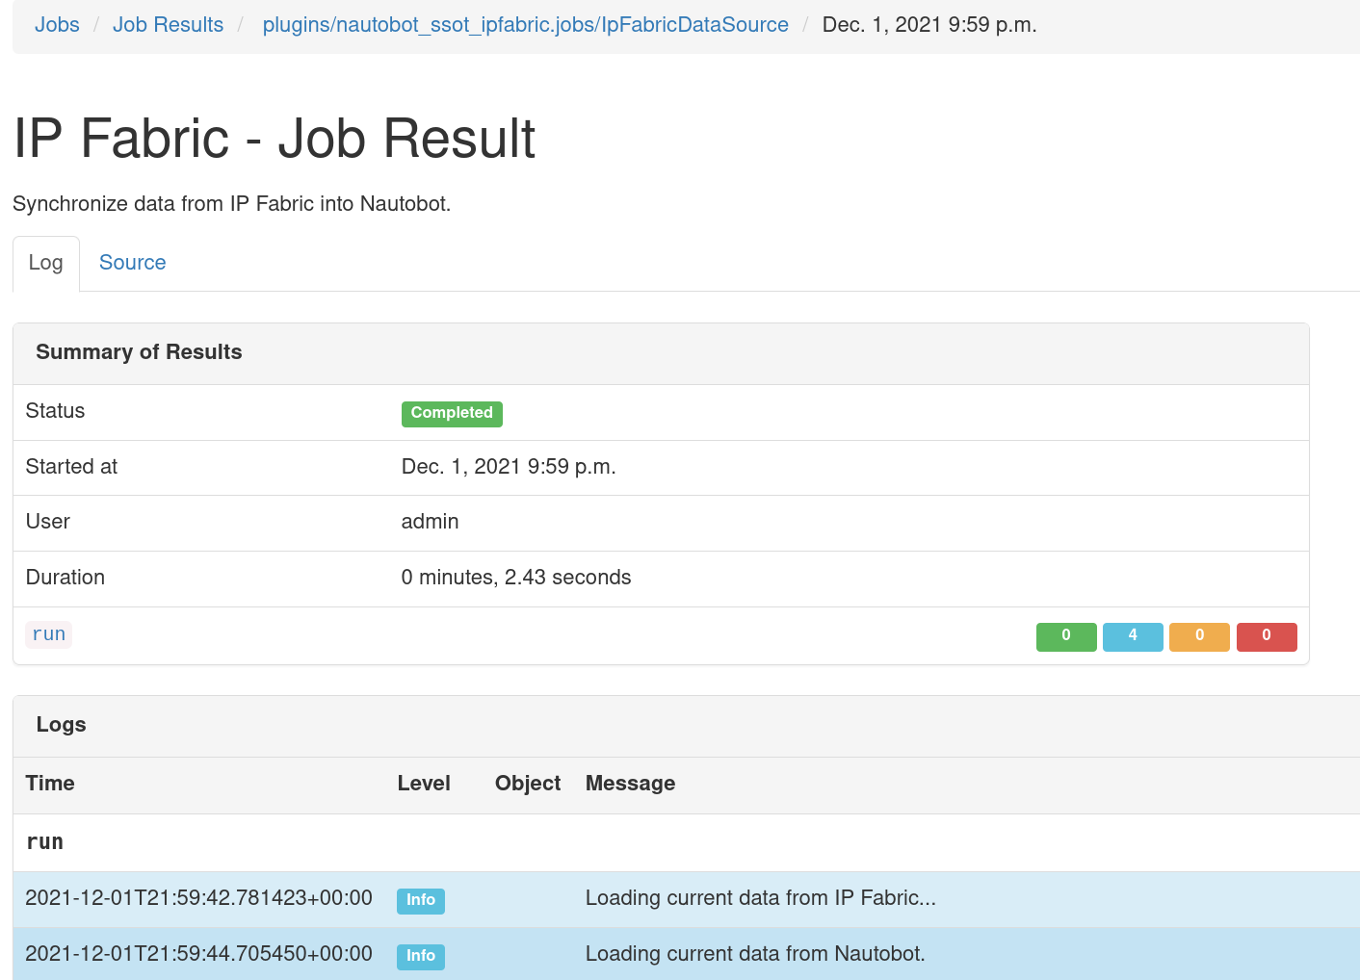The image size is (1360, 980).
Task: Click the Completed status badge
Action: click(452, 413)
